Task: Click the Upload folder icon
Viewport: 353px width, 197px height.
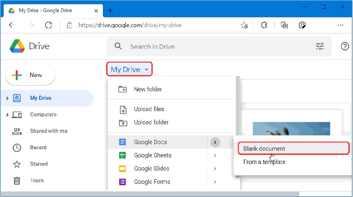Action: click(123, 123)
